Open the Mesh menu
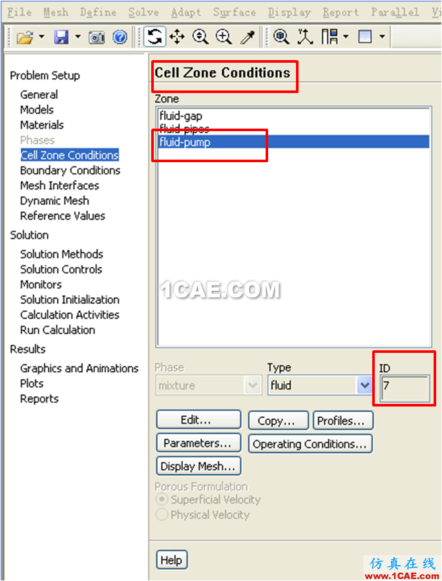This screenshot has height=581, width=442. point(56,12)
